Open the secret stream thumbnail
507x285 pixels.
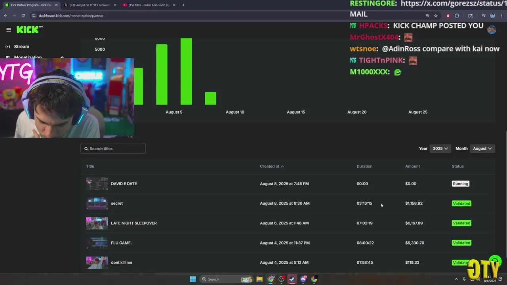[x=97, y=203]
